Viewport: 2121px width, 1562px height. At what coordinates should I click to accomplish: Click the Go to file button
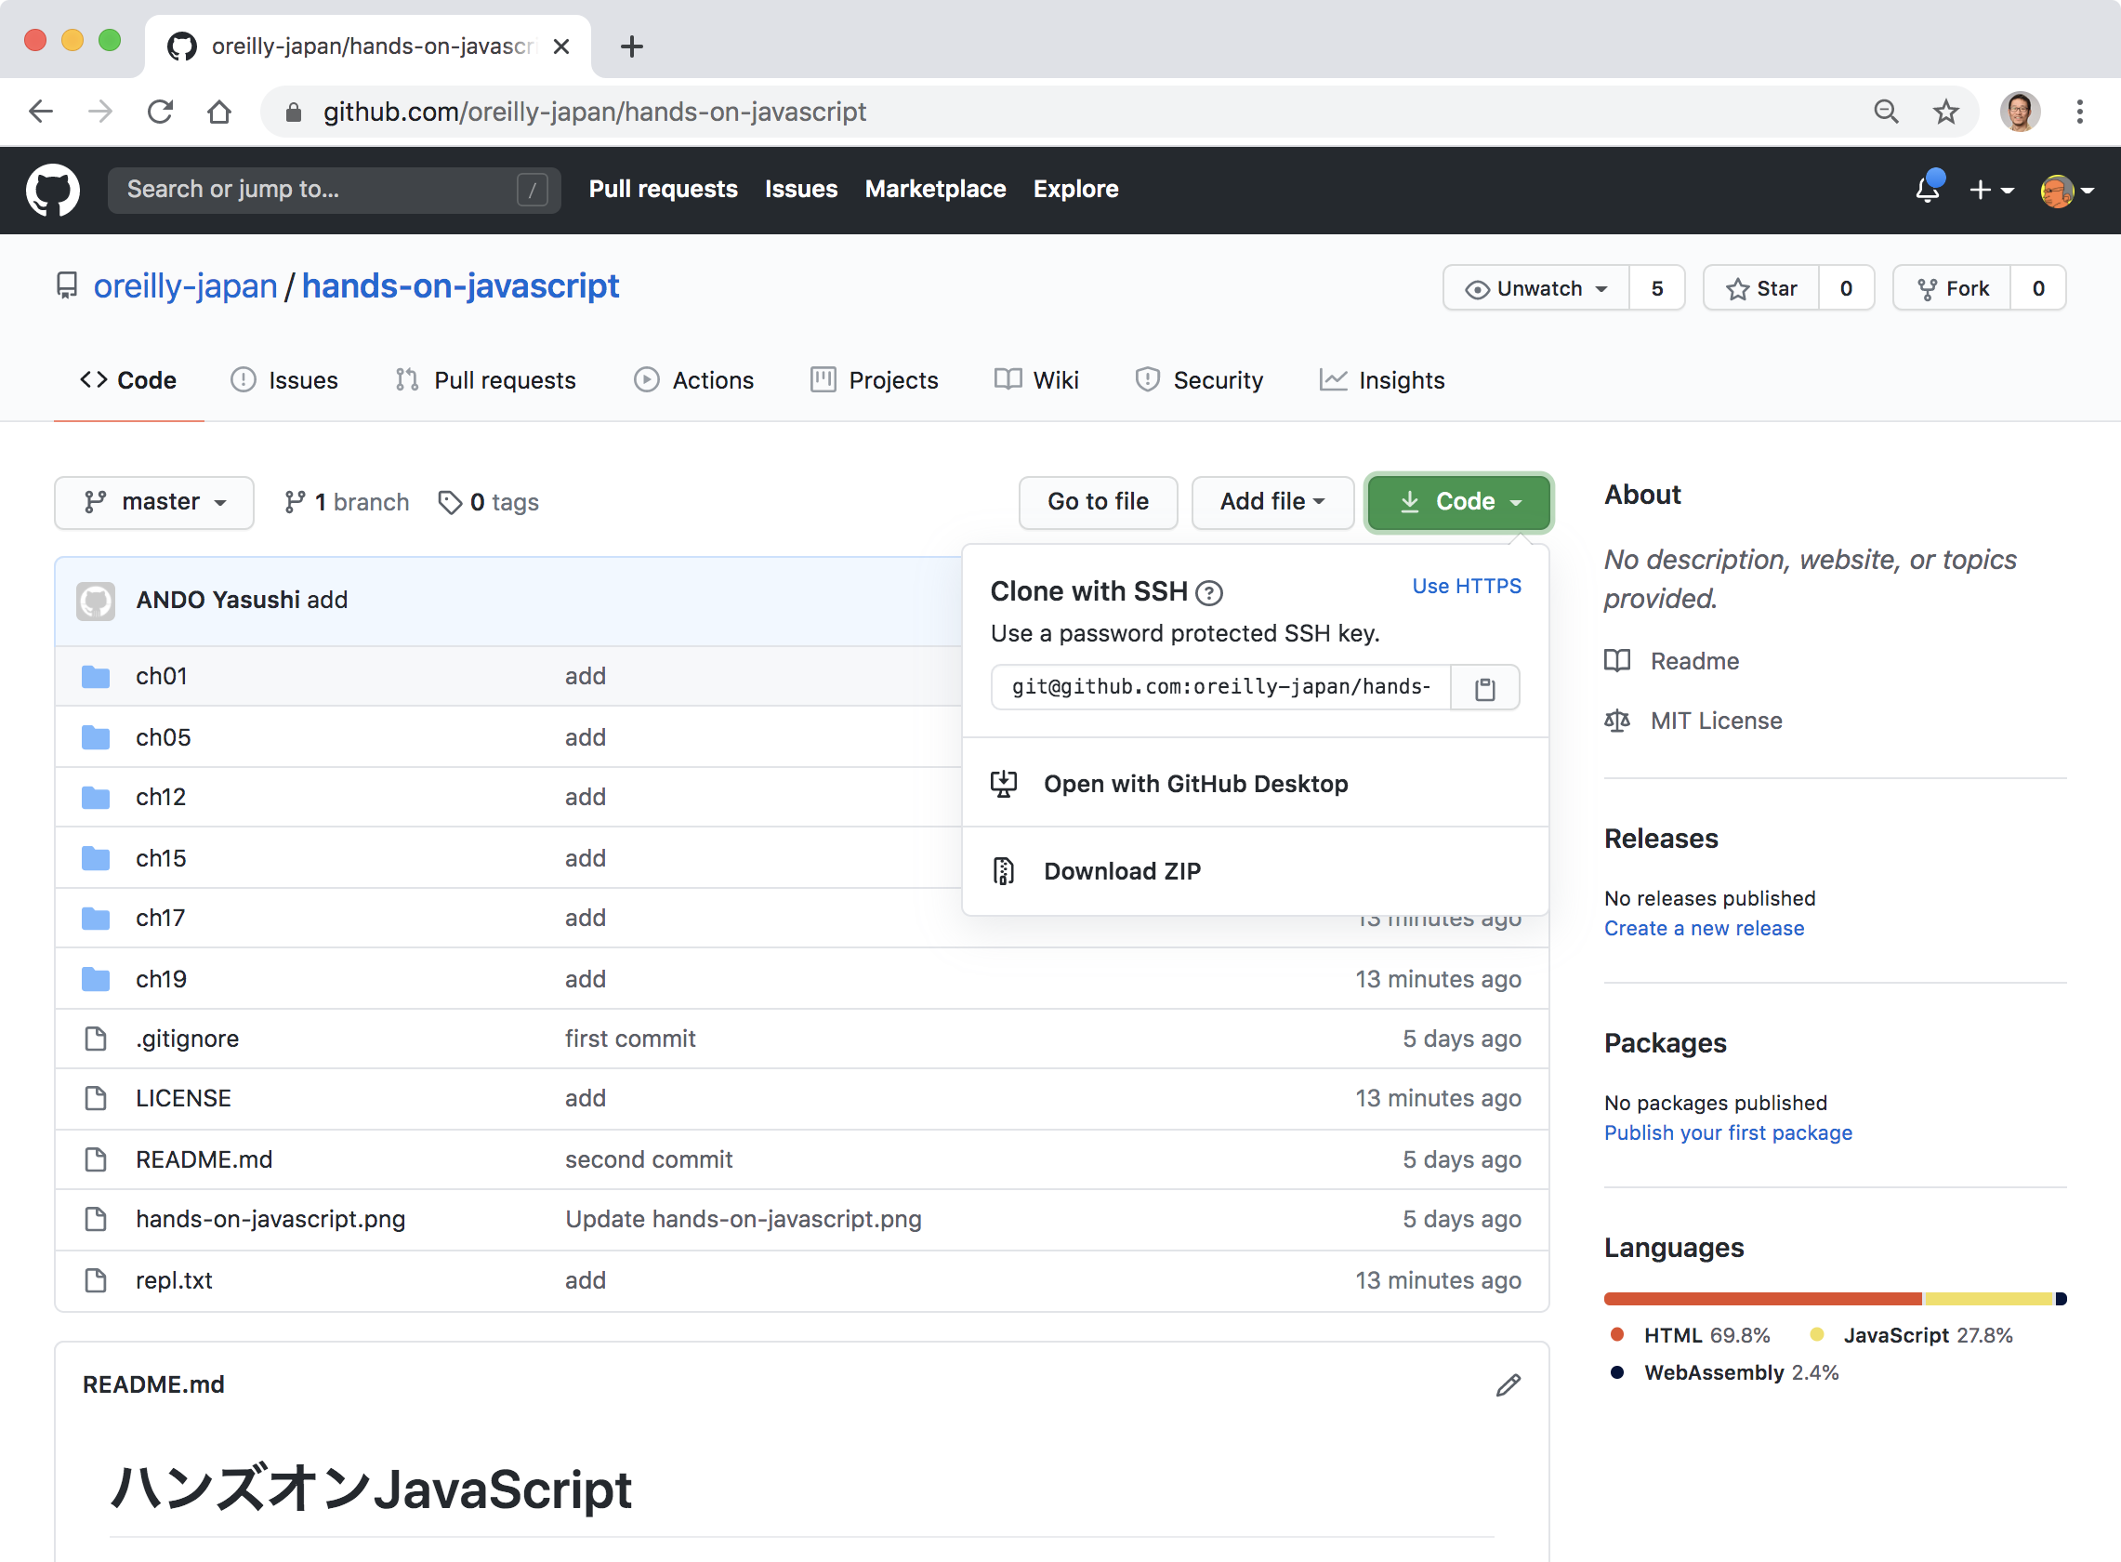coord(1098,502)
